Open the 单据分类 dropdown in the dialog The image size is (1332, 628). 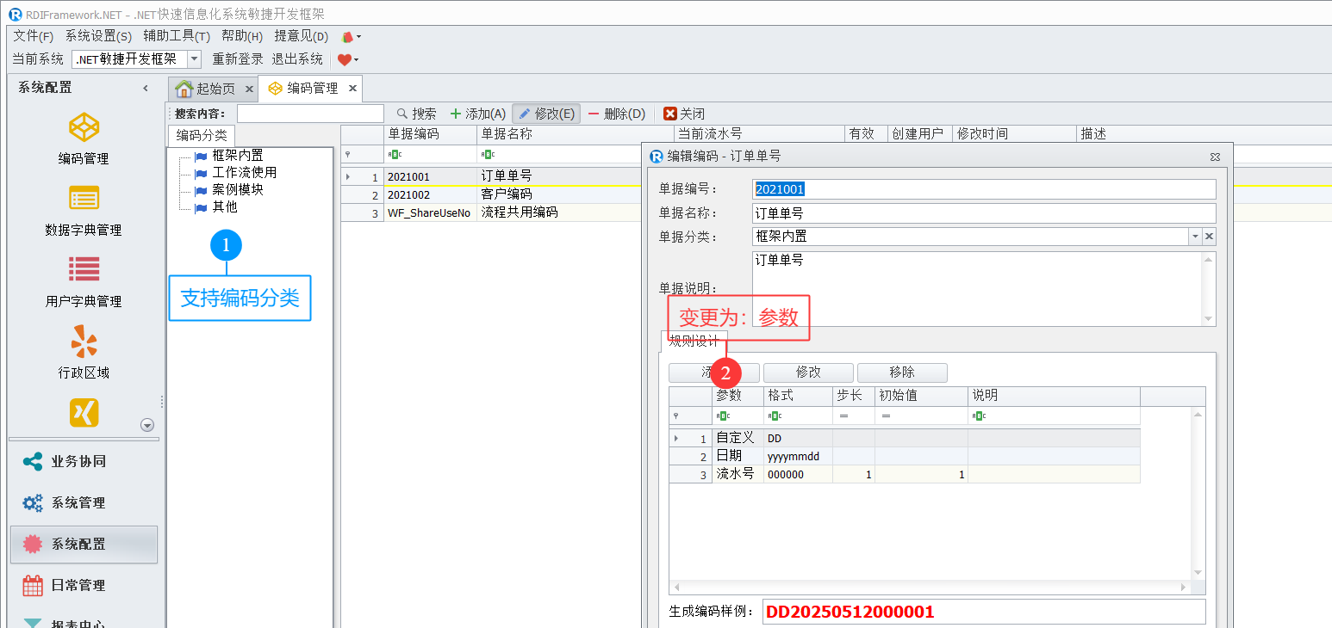1194,236
